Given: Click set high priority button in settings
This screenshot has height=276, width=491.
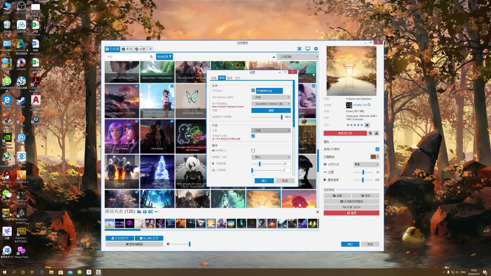Looking at the screenshot, I should (x=270, y=91).
